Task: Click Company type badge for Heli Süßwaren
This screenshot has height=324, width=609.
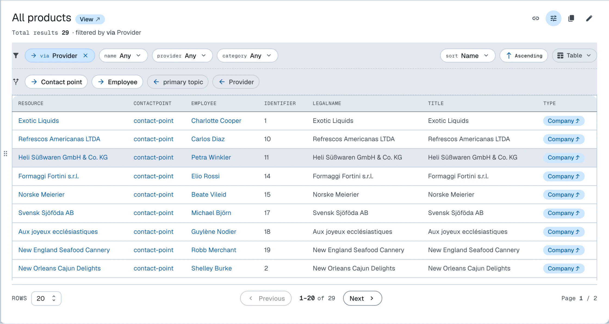Action: coord(564,158)
